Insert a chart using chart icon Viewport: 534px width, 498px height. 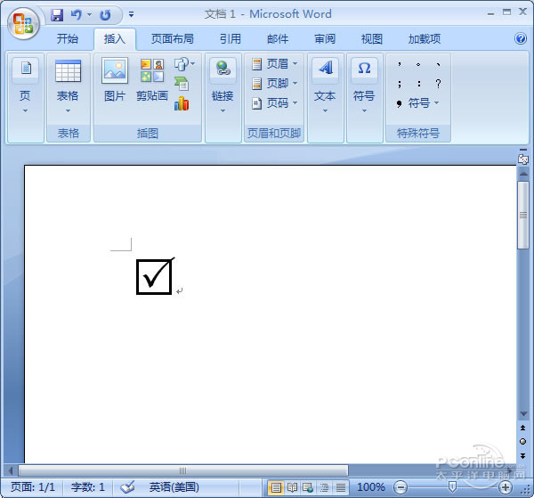(x=182, y=103)
